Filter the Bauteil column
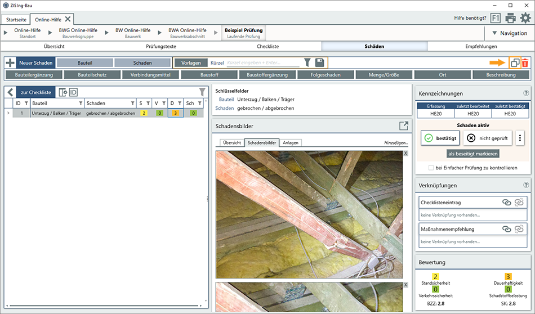This screenshot has width=535, height=314. pyautogui.click(x=81, y=103)
